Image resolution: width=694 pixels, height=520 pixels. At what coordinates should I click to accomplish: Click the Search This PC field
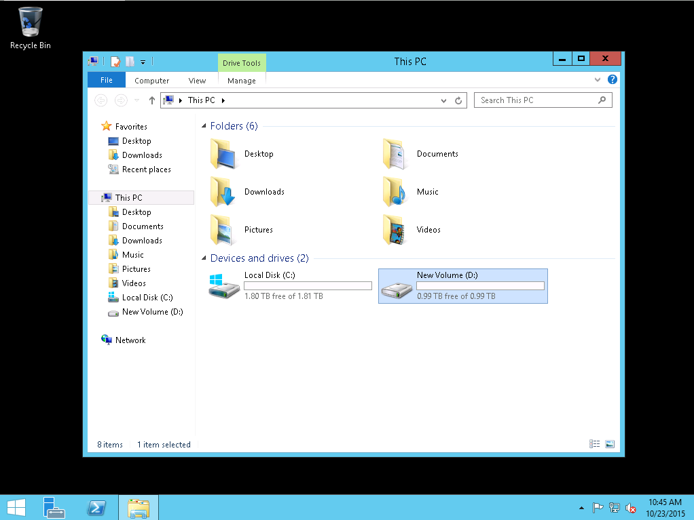click(536, 100)
